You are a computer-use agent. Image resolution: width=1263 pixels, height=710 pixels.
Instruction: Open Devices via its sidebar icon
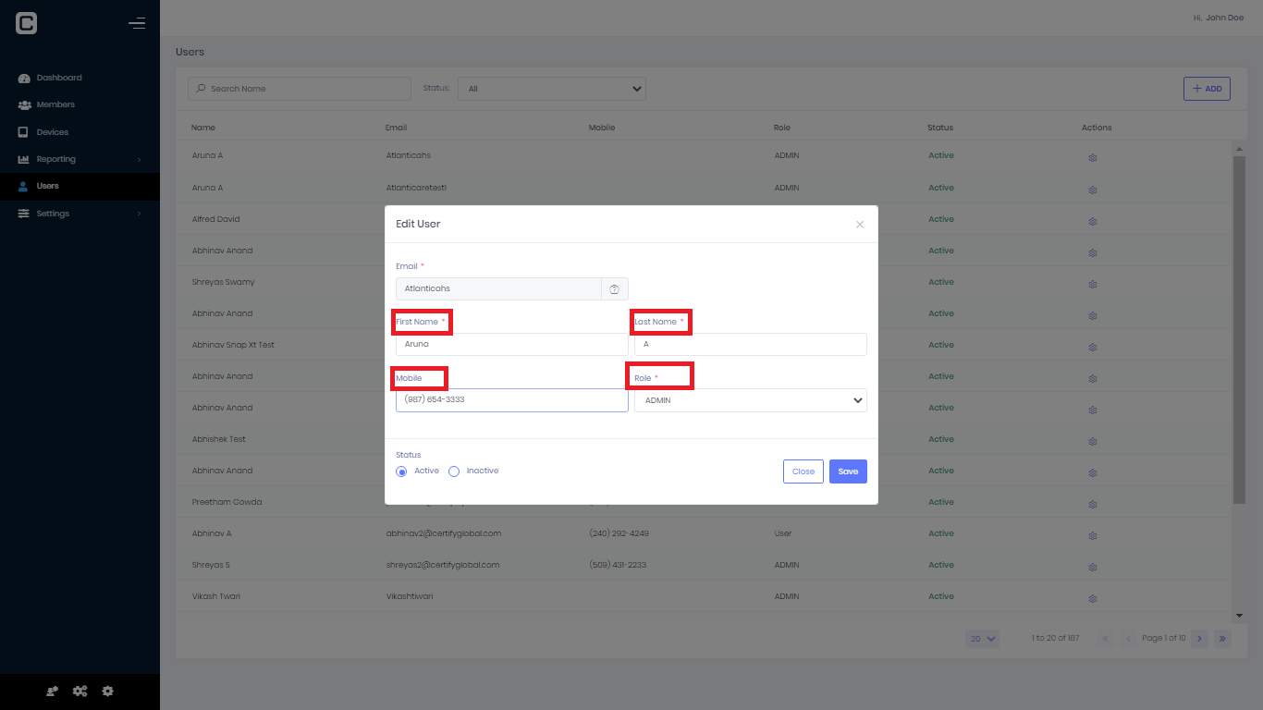tap(22, 131)
